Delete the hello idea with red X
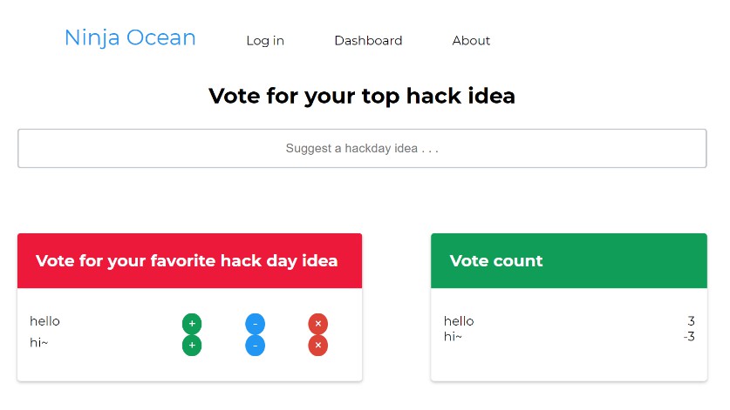 pyautogui.click(x=317, y=324)
